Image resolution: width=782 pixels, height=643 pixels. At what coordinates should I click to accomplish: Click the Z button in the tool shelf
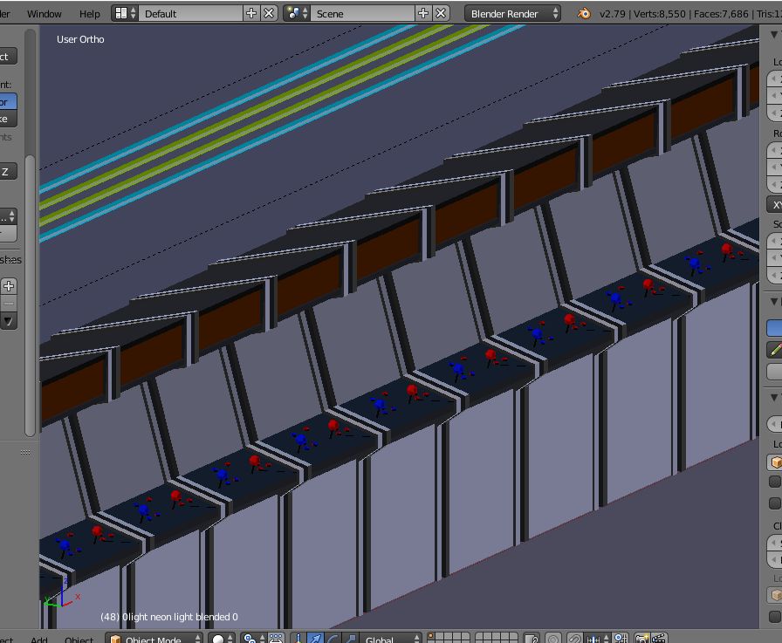tap(8, 172)
